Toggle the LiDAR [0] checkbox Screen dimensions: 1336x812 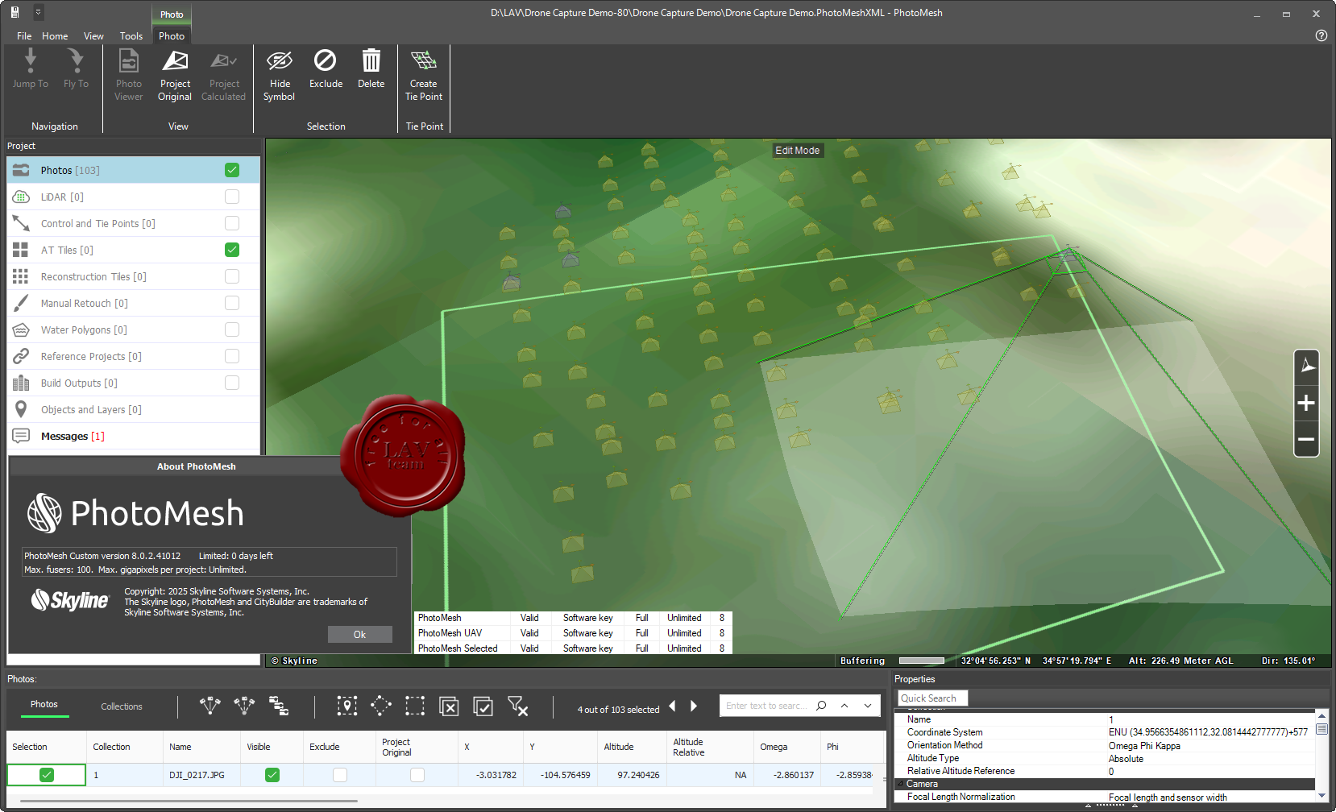point(232,197)
